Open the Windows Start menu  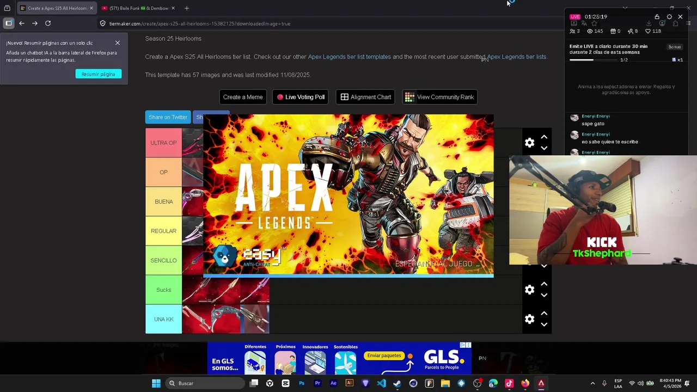tap(156, 383)
